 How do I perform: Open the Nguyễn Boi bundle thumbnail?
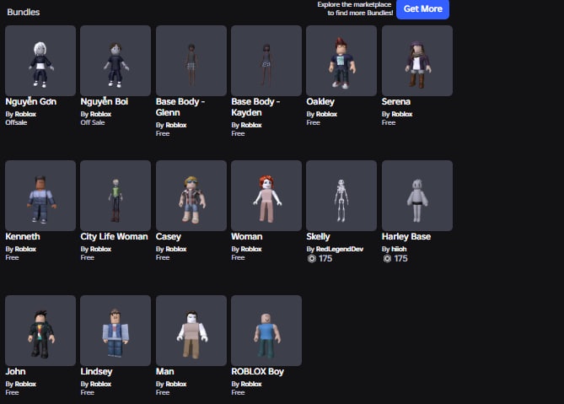115,61
